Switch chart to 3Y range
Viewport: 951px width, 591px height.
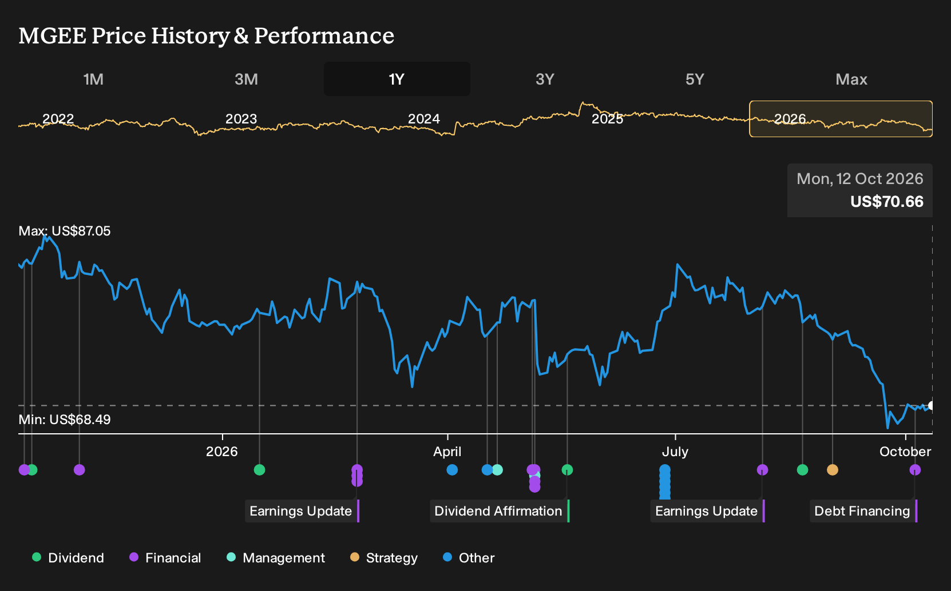coord(545,79)
